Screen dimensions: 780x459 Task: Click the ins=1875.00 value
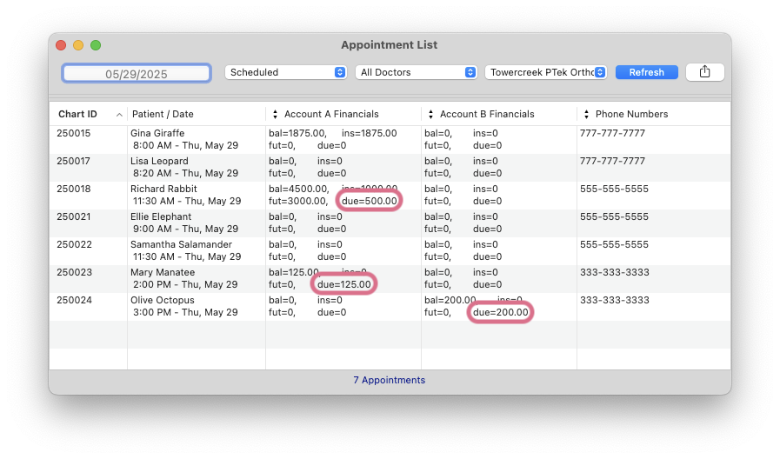pos(369,133)
